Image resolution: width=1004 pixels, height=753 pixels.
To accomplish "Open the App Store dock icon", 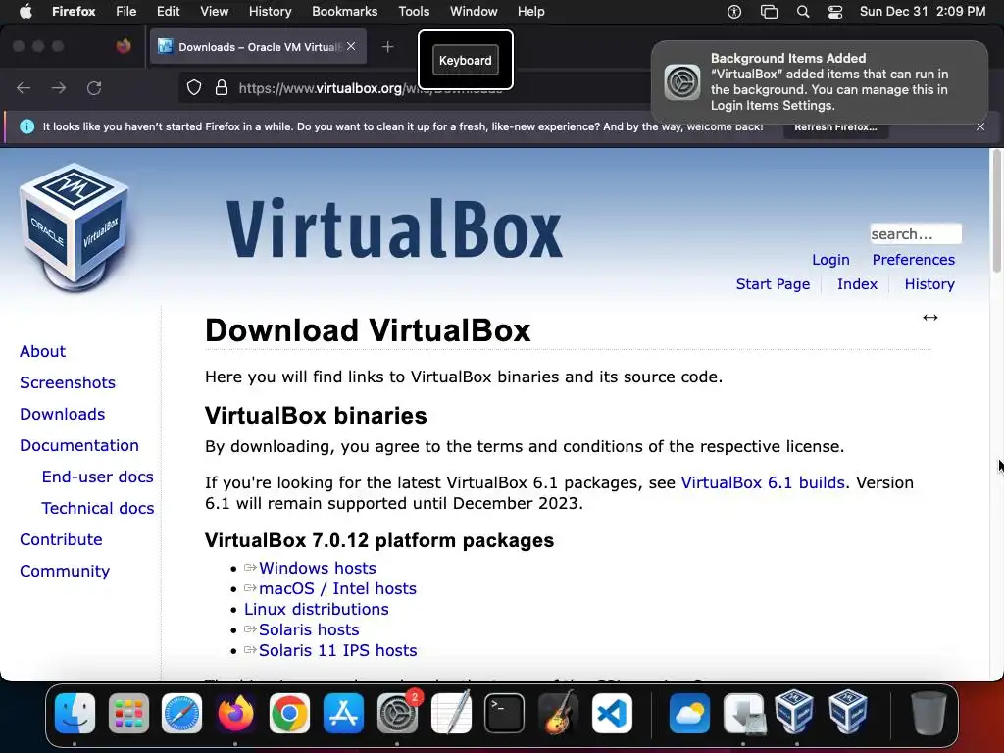I will click(343, 714).
